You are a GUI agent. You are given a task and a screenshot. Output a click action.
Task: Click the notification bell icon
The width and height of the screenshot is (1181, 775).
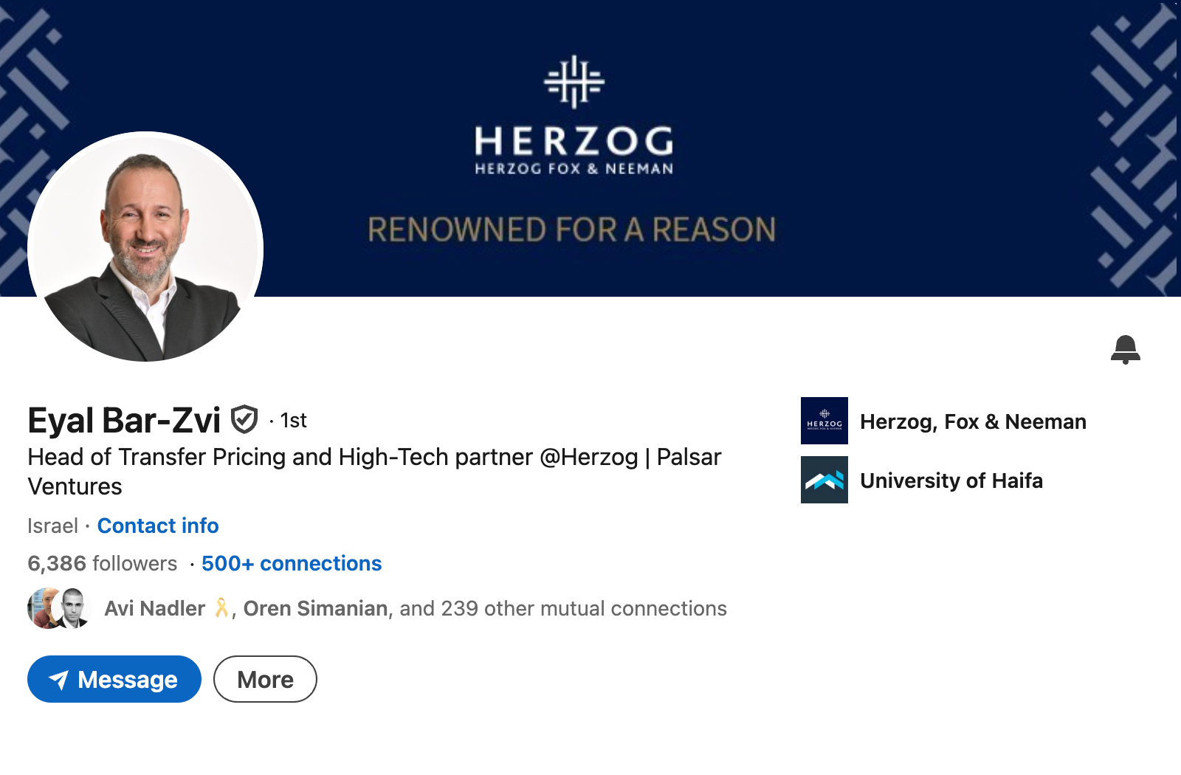[1125, 349]
